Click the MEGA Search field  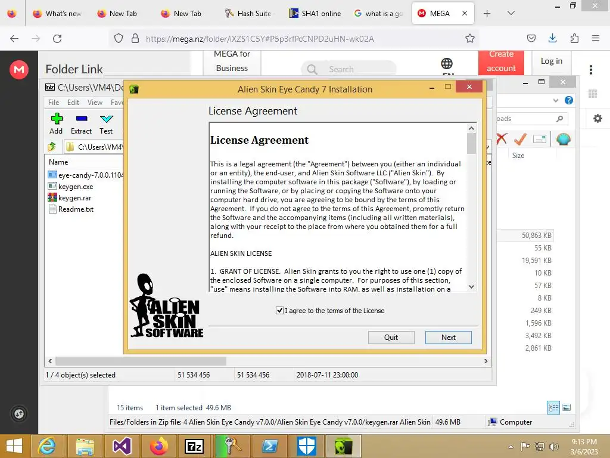348,69
